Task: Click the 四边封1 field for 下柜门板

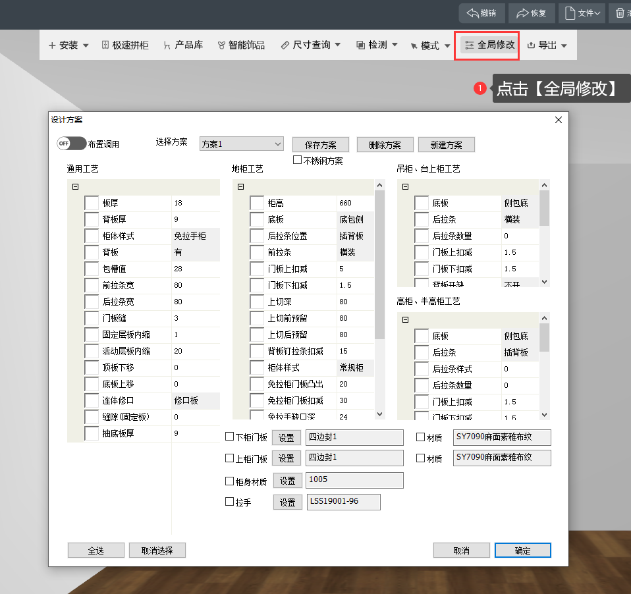Action: click(x=354, y=437)
